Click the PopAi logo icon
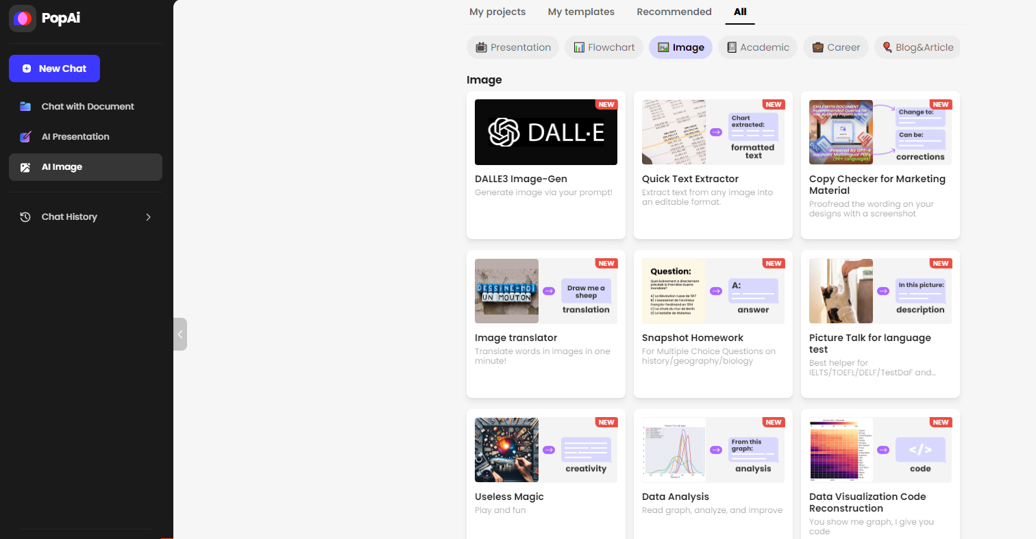The height and width of the screenshot is (539, 1036). tap(23, 18)
